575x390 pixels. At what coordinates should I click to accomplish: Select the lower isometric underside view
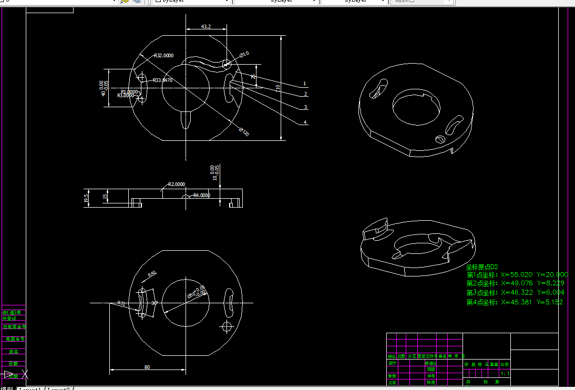pyautogui.click(x=418, y=247)
